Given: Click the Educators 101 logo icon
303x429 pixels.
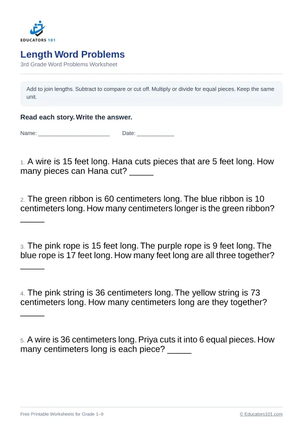Looking at the screenshot, I should pos(37,28).
